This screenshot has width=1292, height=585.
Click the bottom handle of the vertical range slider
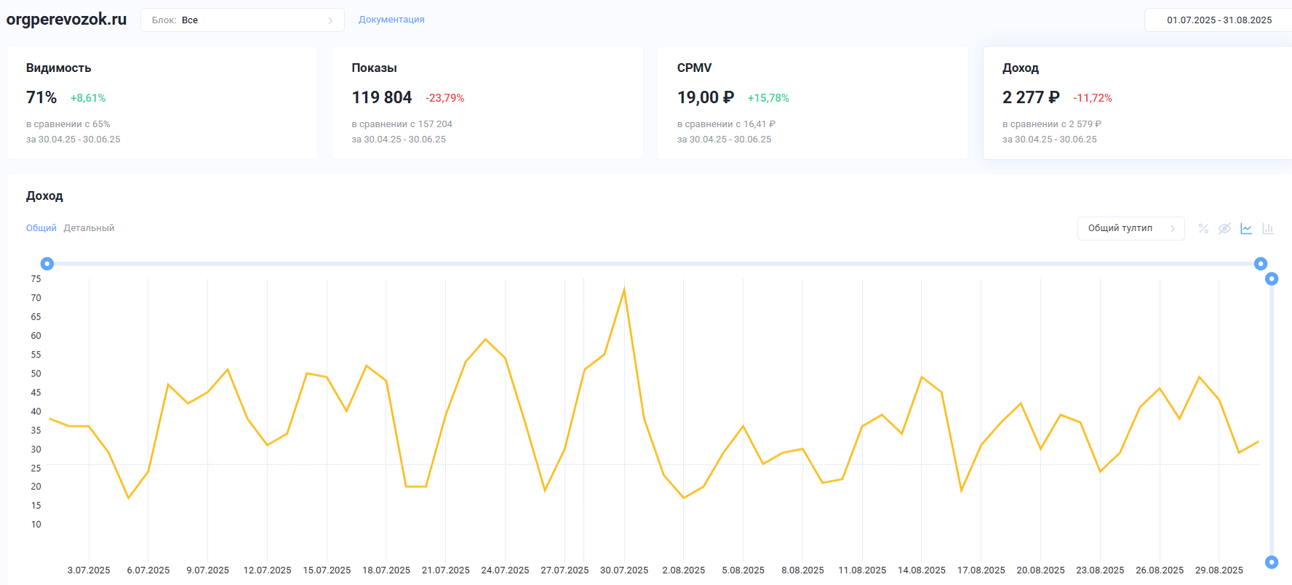pos(1272,562)
